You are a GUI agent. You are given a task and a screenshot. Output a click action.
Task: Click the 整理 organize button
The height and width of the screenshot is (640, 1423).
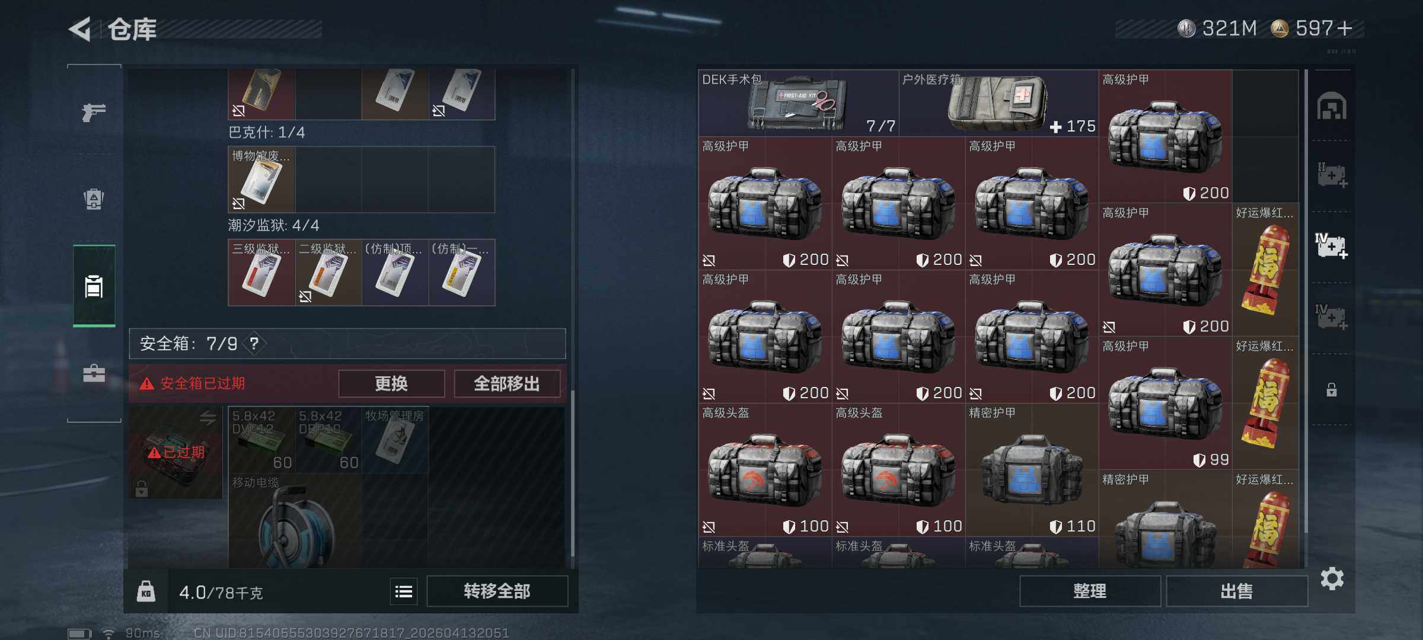[x=1090, y=591]
